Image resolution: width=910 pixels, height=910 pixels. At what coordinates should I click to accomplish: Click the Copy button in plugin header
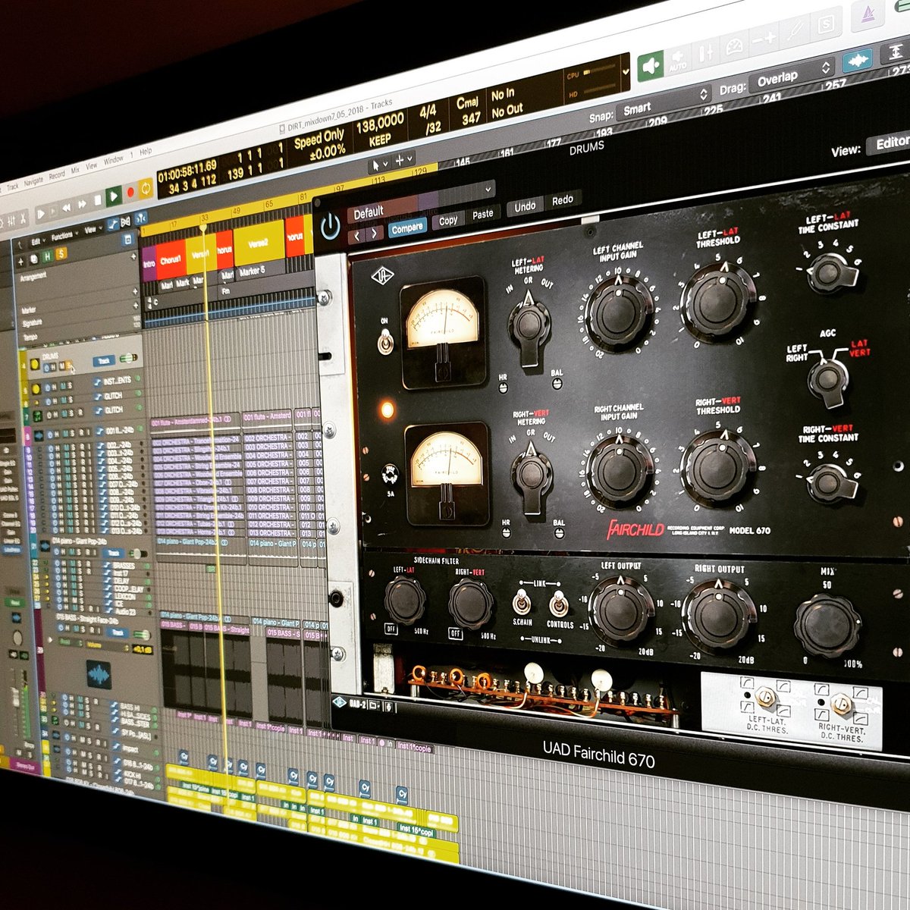[448, 221]
